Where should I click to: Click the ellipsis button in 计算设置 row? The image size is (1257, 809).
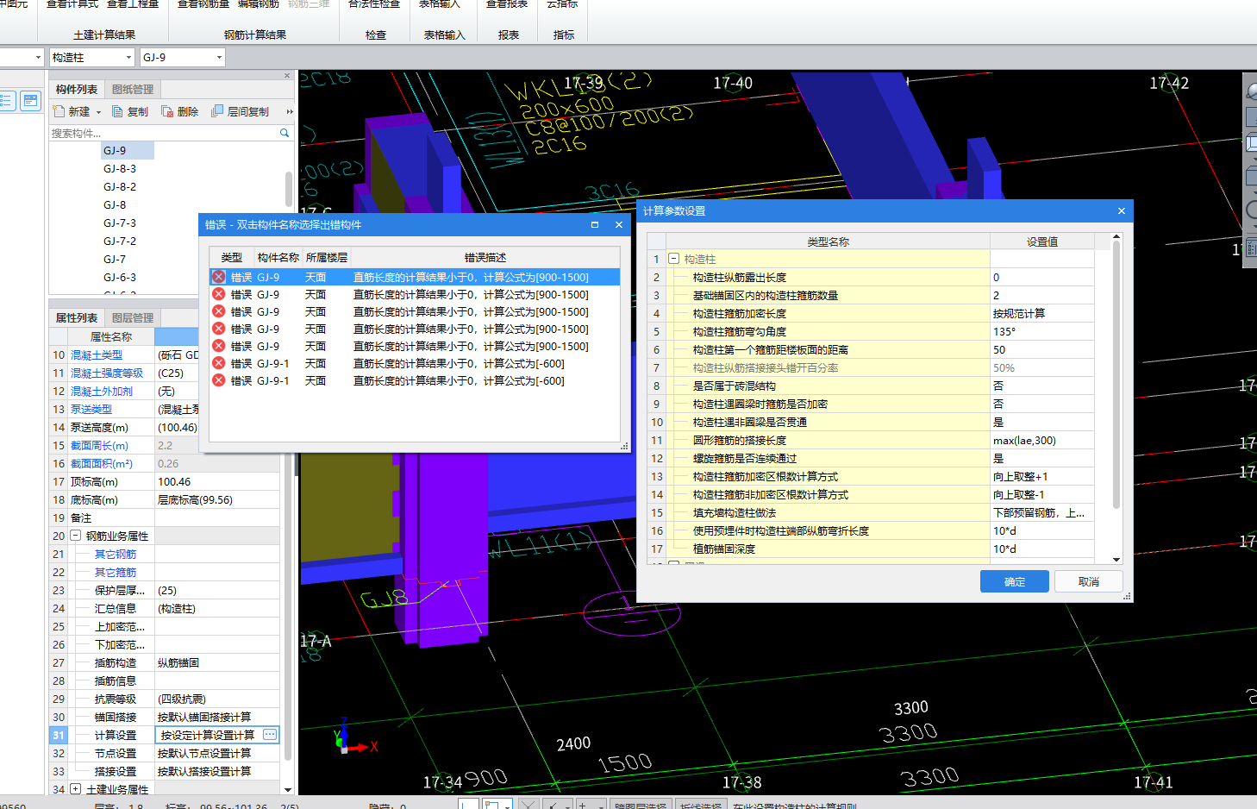tap(270, 735)
